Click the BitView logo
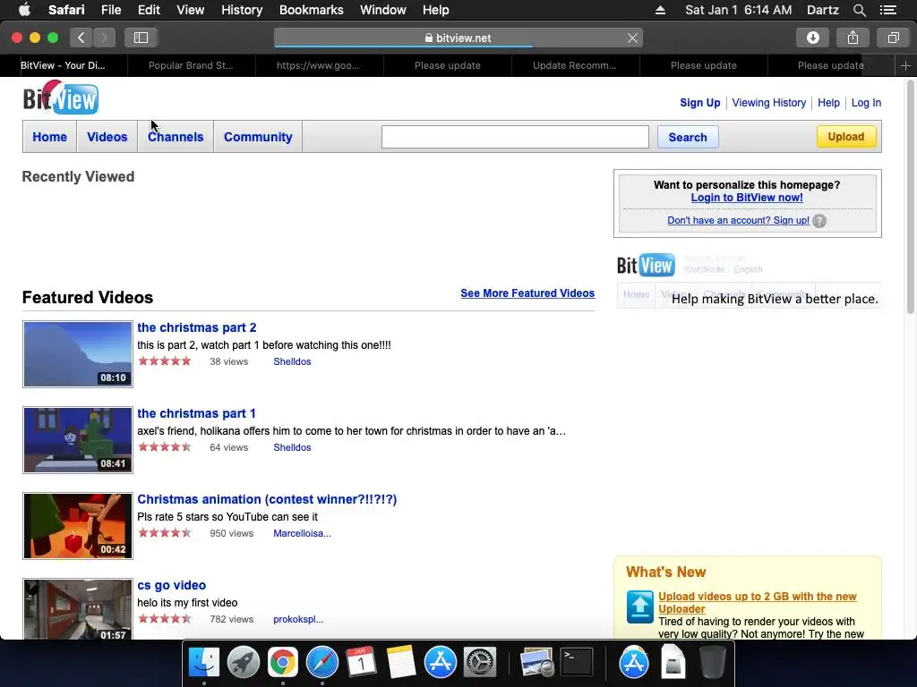 pos(61,98)
